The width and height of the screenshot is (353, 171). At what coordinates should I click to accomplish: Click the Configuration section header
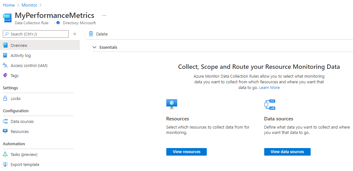click(16, 111)
